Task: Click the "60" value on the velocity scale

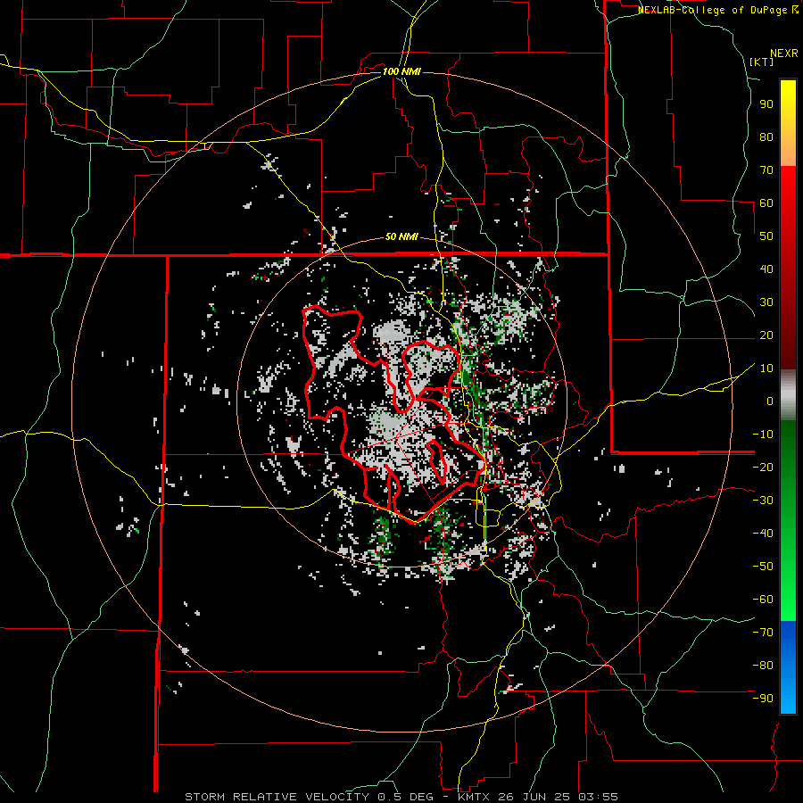Action: tap(766, 203)
